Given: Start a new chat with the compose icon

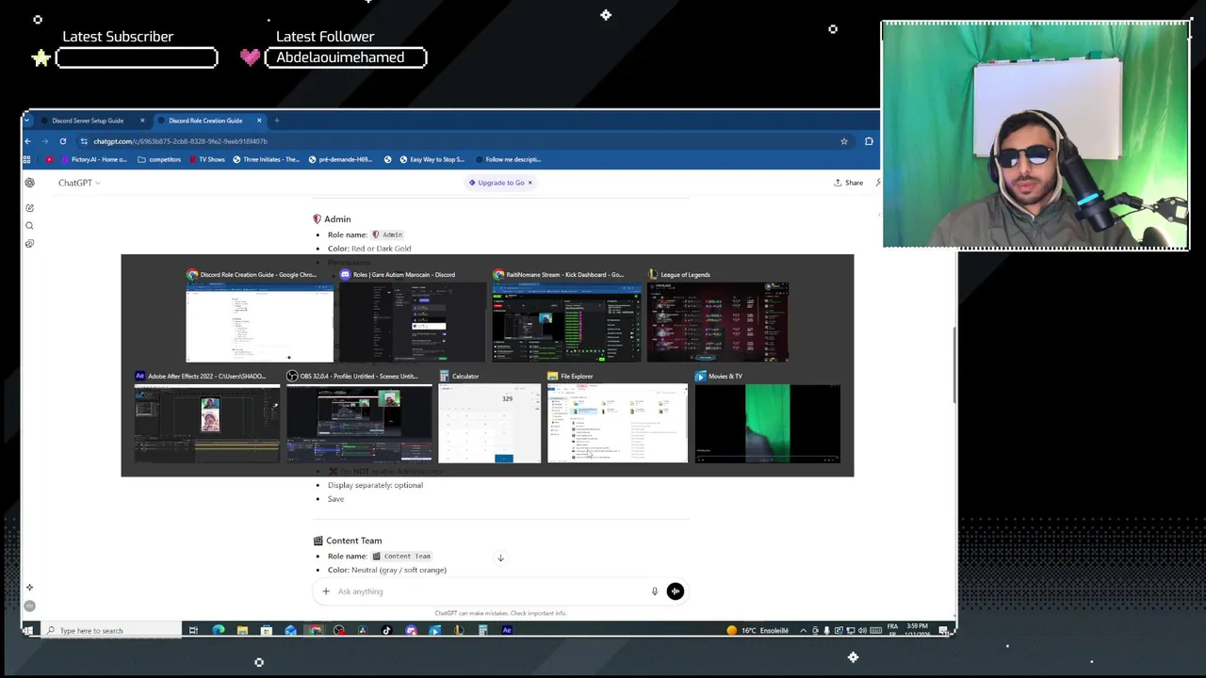Looking at the screenshot, I should coord(29,208).
